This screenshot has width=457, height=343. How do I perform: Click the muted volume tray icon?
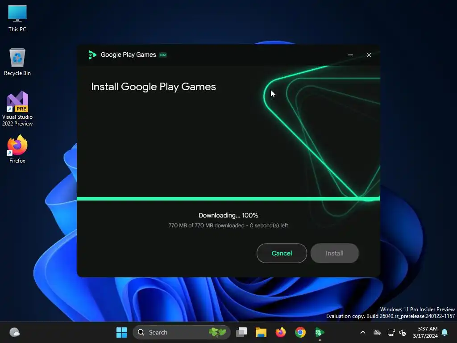[x=403, y=332]
